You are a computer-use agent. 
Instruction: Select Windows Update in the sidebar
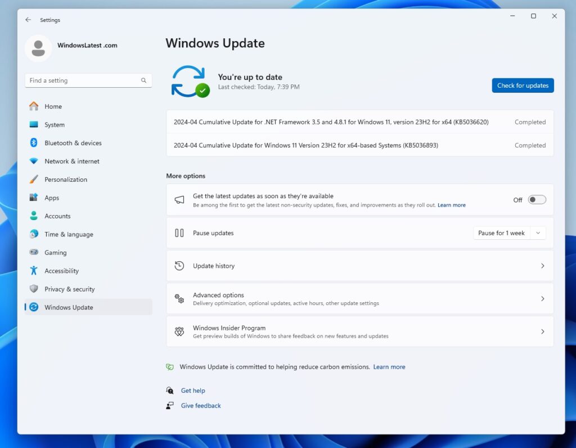pyautogui.click(x=69, y=307)
